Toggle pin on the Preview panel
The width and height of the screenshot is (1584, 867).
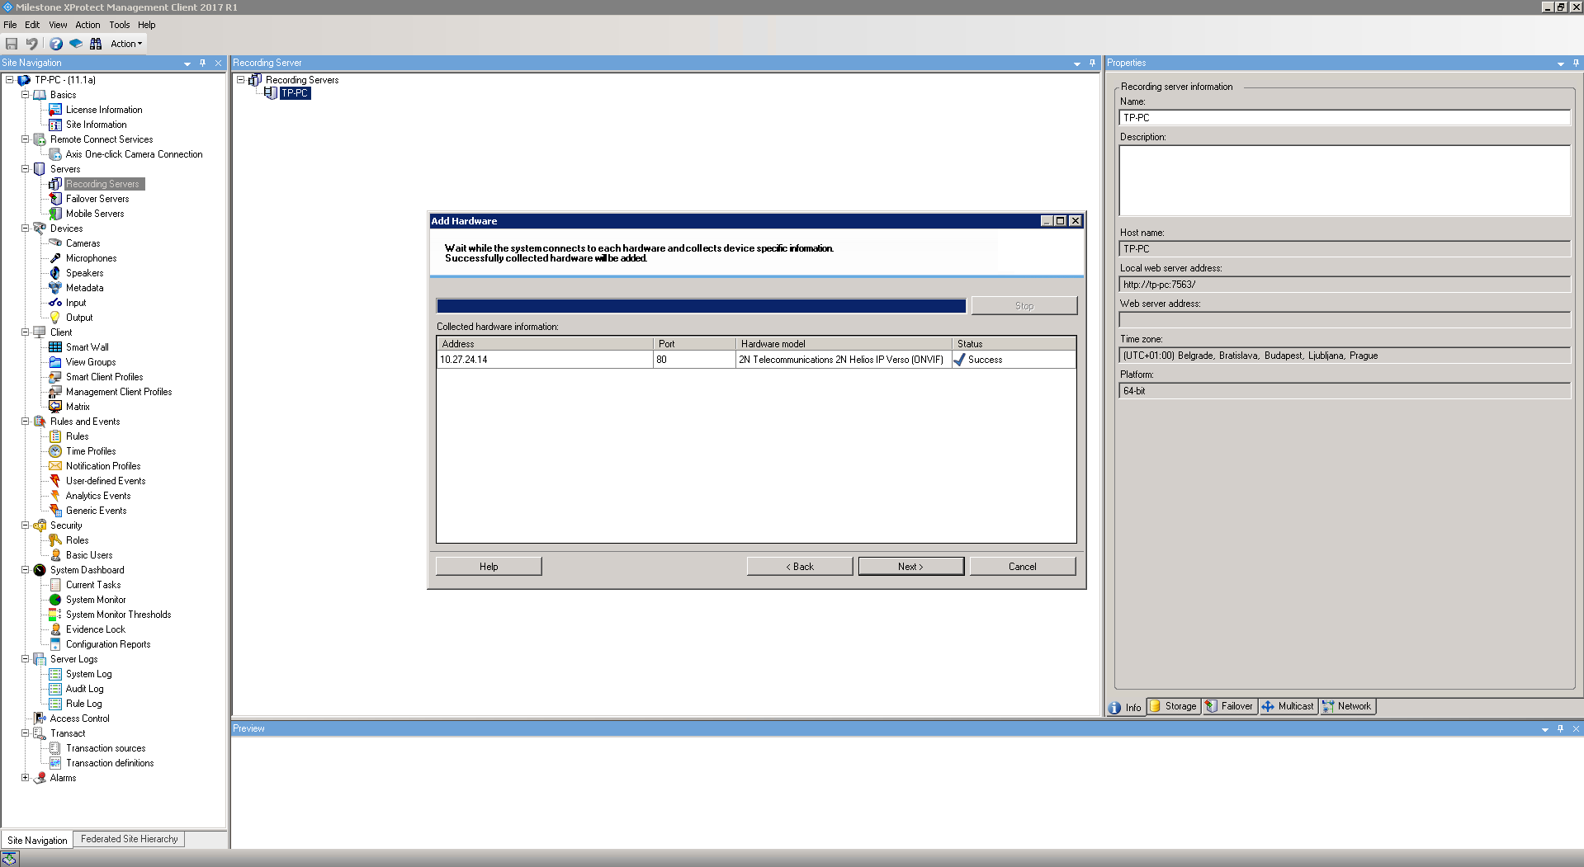(1560, 728)
